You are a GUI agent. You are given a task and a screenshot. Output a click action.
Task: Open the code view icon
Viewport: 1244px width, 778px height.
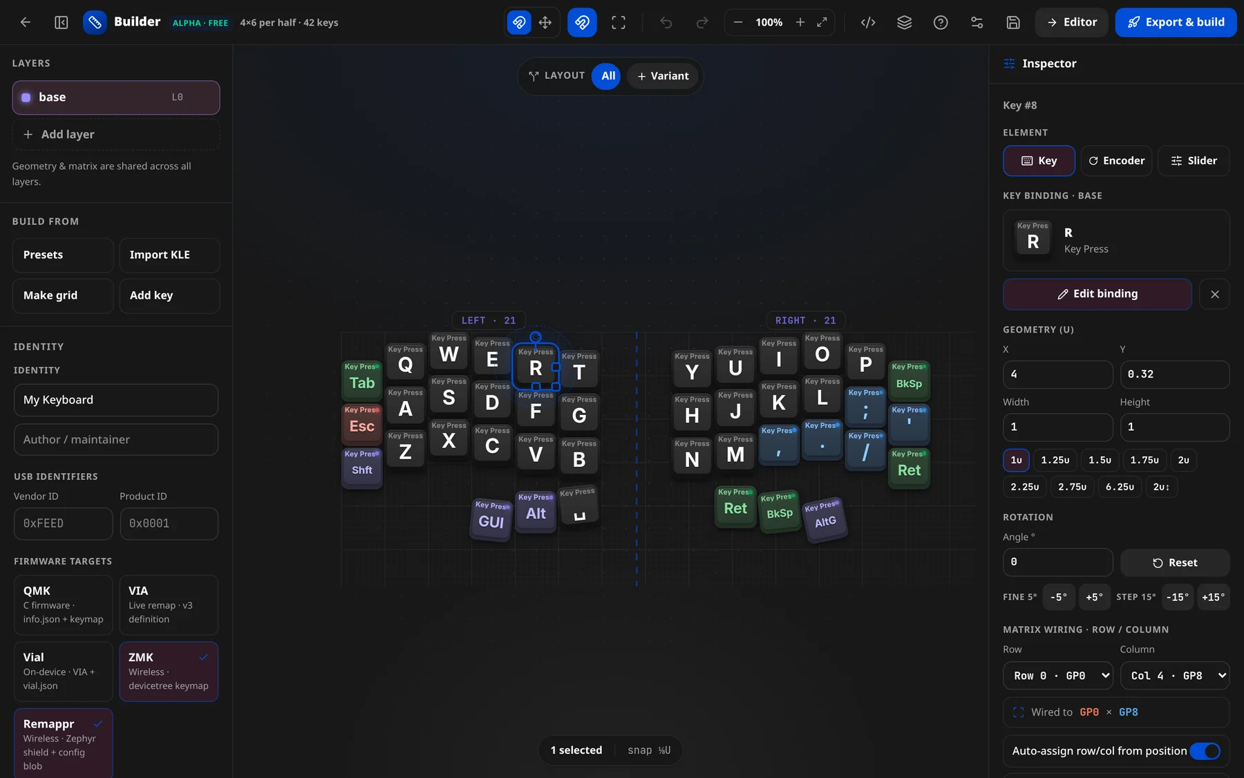868,22
